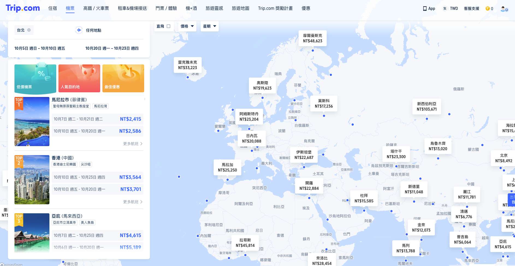515x266 pixels.
Task: Click the return date range 10月20日 - 10月23日
Action: click(112, 48)
